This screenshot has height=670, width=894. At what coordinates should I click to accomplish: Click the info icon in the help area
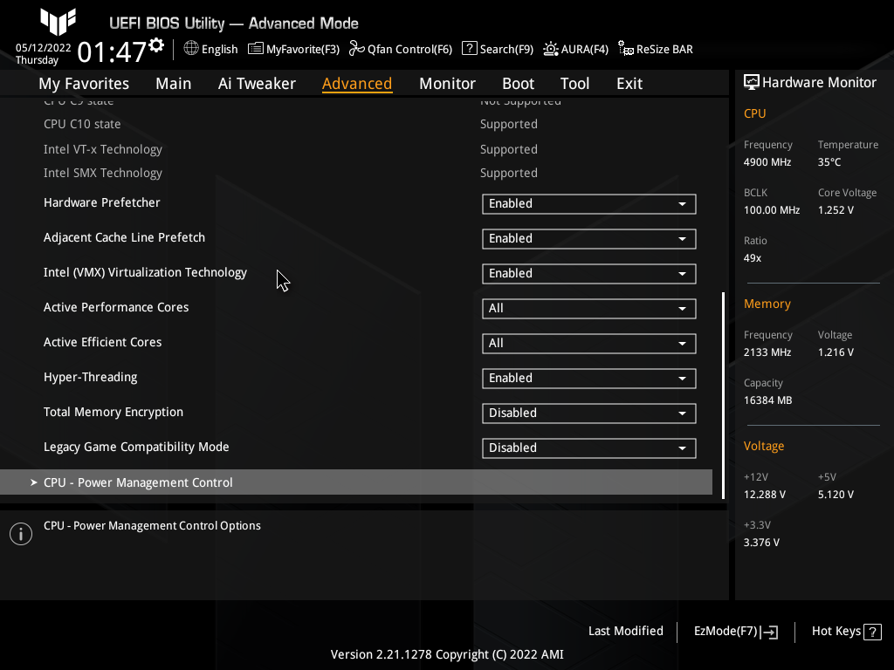21,534
